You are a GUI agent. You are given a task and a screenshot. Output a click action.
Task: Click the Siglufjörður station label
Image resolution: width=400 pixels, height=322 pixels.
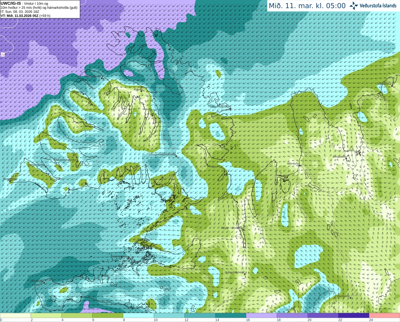tap(384, 84)
